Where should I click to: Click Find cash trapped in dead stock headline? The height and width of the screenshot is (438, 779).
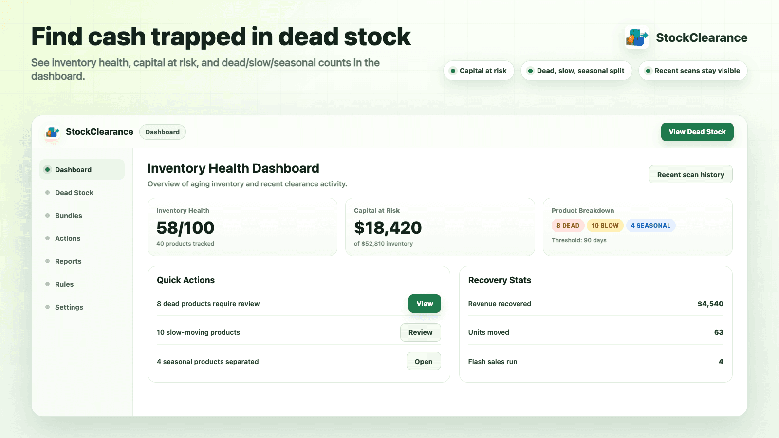pyautogui.click(x=221, y=37)
